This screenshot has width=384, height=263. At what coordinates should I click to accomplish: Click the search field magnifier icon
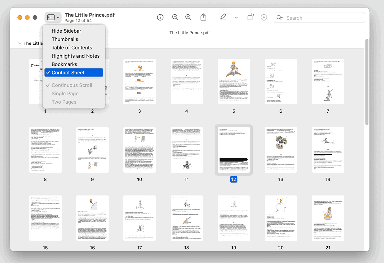click(280, 17)
